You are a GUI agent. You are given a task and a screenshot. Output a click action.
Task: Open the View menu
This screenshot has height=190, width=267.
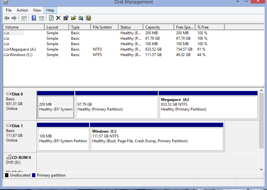pyautogui.click(x=37, y=10)
